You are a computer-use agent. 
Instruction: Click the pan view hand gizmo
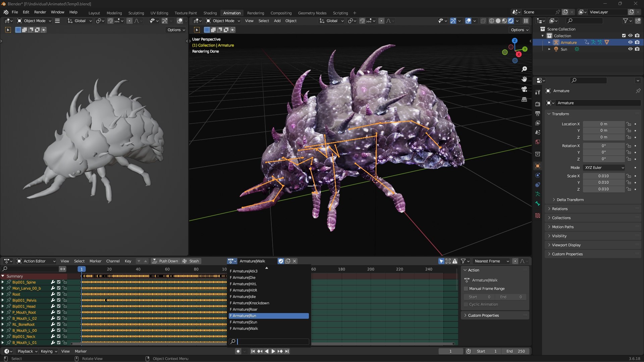click(x=524, y=79)
